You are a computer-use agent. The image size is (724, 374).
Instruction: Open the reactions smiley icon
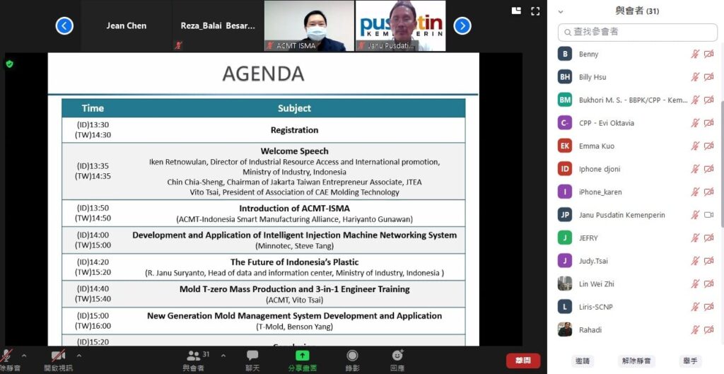click(x=397, y=356)
